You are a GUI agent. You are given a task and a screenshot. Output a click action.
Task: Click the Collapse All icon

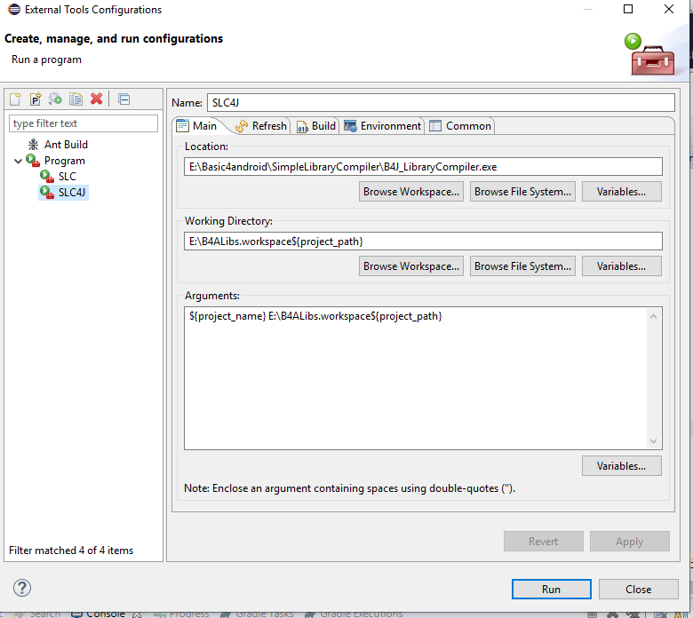[x=123, y=99]
